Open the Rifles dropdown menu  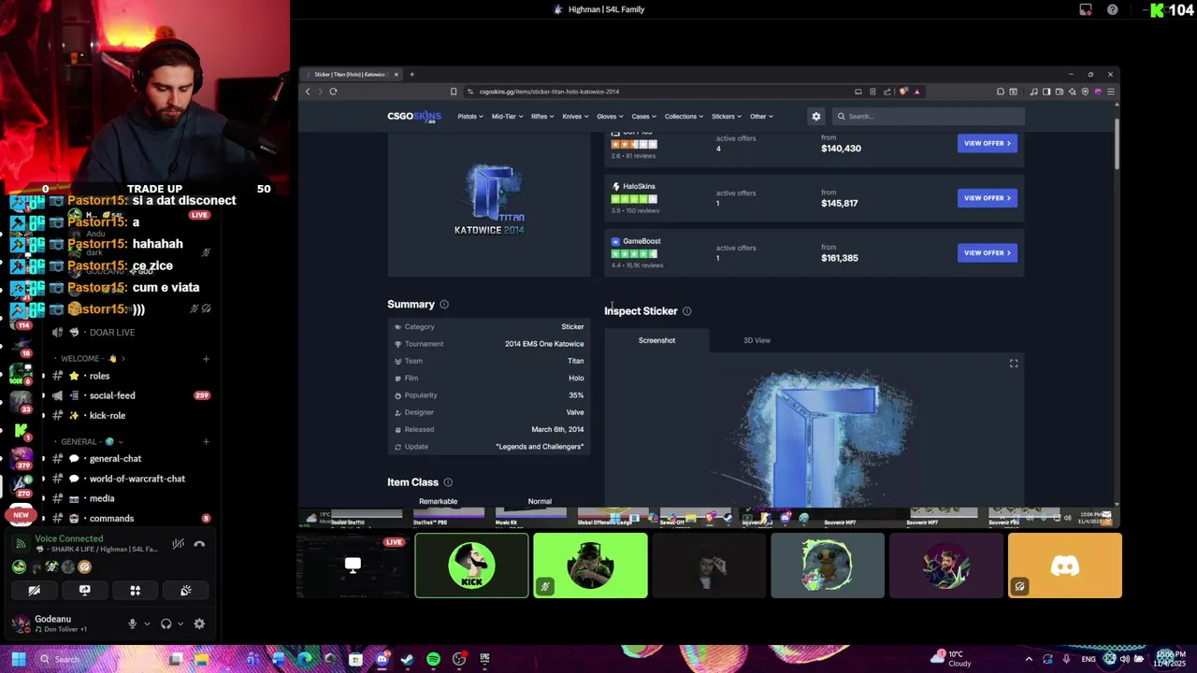[x=541, y=116]
